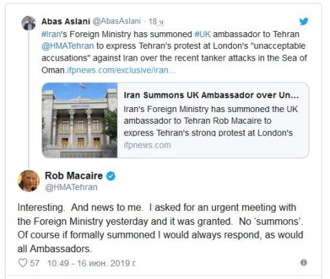Open 'Iran Summons UK Ambassador' card headline
The height and width of the screenshot is (279, 330).
pos(211,95)
